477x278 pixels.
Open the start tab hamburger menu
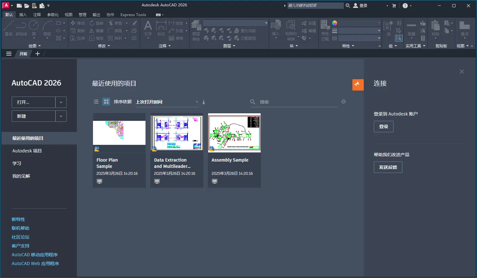9,54
